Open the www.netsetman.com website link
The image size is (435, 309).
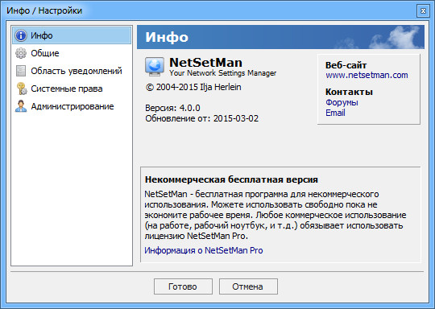[x=367, y=75]
